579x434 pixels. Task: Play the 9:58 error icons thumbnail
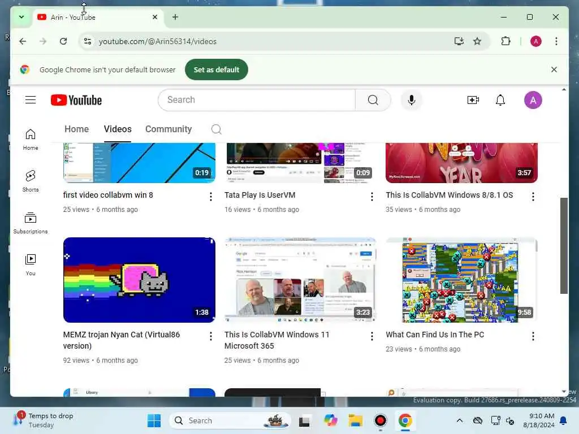(461, 280)
